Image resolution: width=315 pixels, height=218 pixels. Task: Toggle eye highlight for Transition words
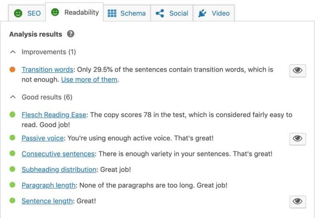coord(298,70)
